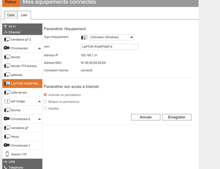Image resolution: width=220 pixels, height=169 pixels.
Task: Select the Xiaomi-13T phone icon
Action: pos(7,154)
